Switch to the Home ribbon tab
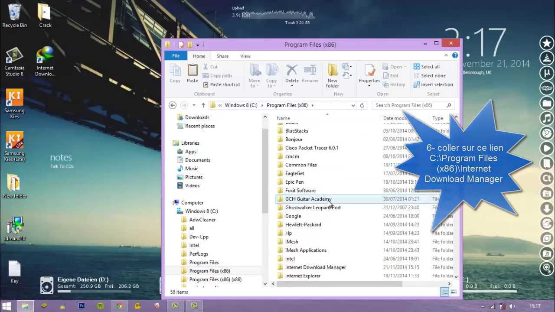This screenshot has width=555, height=312. pos(199,56)
